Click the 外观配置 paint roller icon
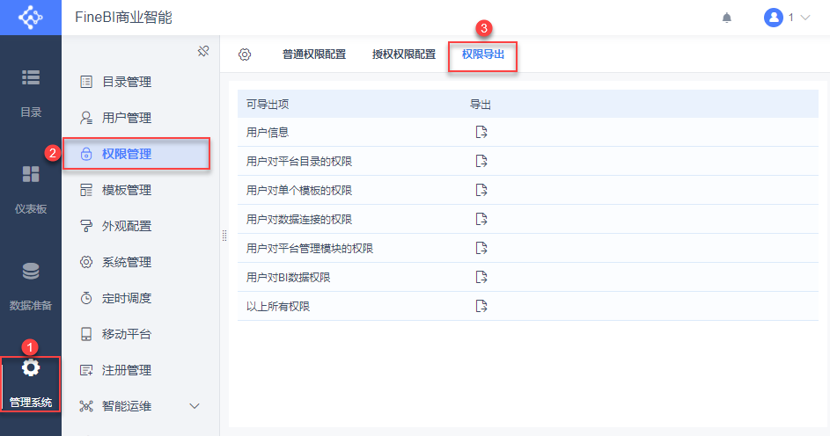Image resolution: width=830 pixels, height=436 pixels. [86, 226]
